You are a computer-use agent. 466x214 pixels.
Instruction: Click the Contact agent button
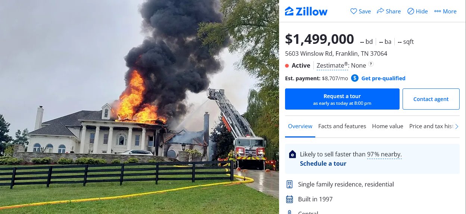[431, 99]
